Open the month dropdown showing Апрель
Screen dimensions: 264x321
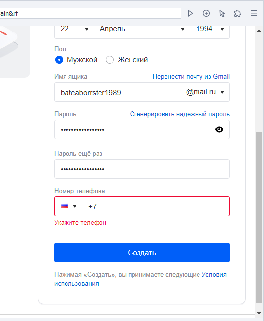(142, 31)
